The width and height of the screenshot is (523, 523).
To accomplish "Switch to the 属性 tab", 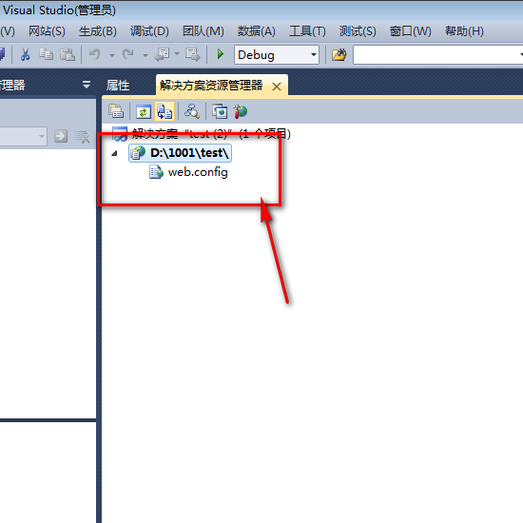I will point(118,86).
